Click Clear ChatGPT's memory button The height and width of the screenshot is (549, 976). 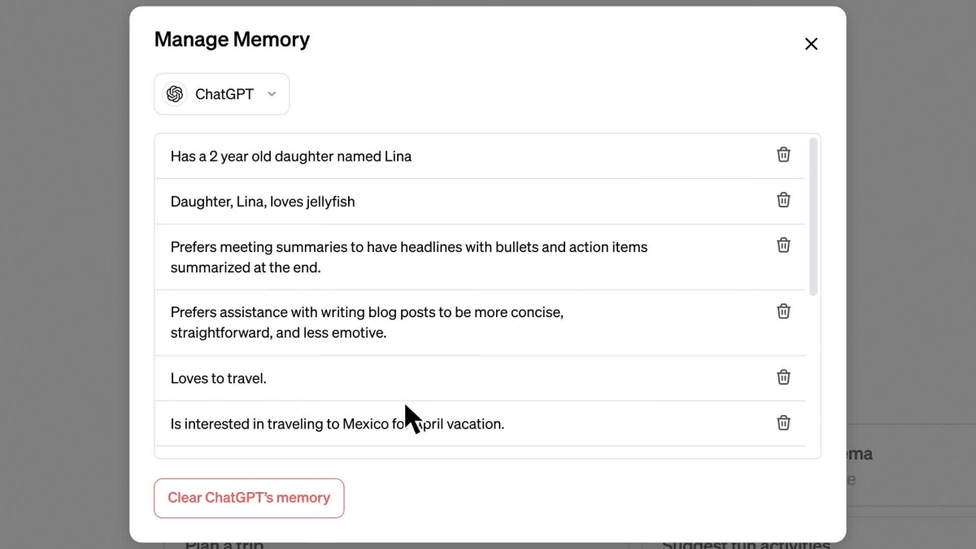[x=249, y=498]
